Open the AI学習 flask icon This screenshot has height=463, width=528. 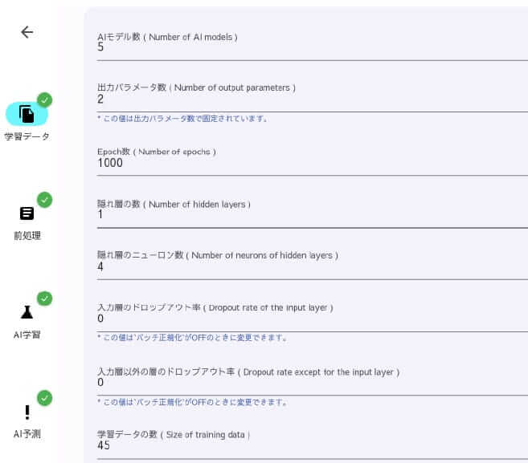tap(27, 312)
